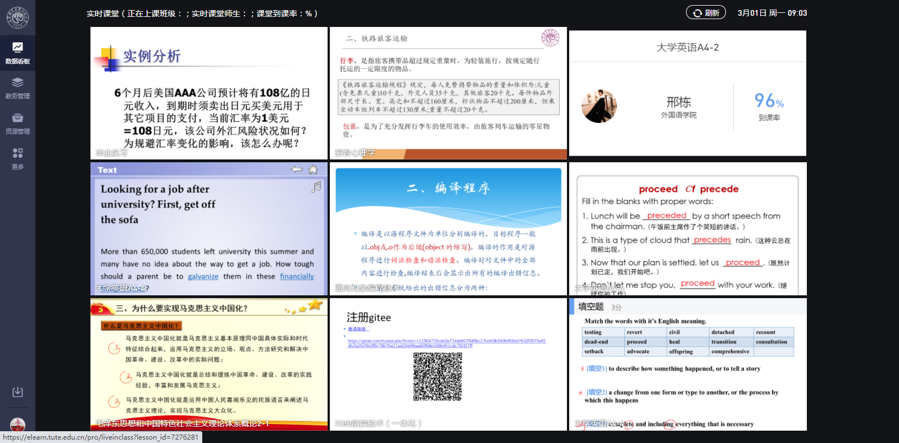Open the 旅客心理学 railway slide thumbnail
899x443 pixels.
(x=448, y=93)
